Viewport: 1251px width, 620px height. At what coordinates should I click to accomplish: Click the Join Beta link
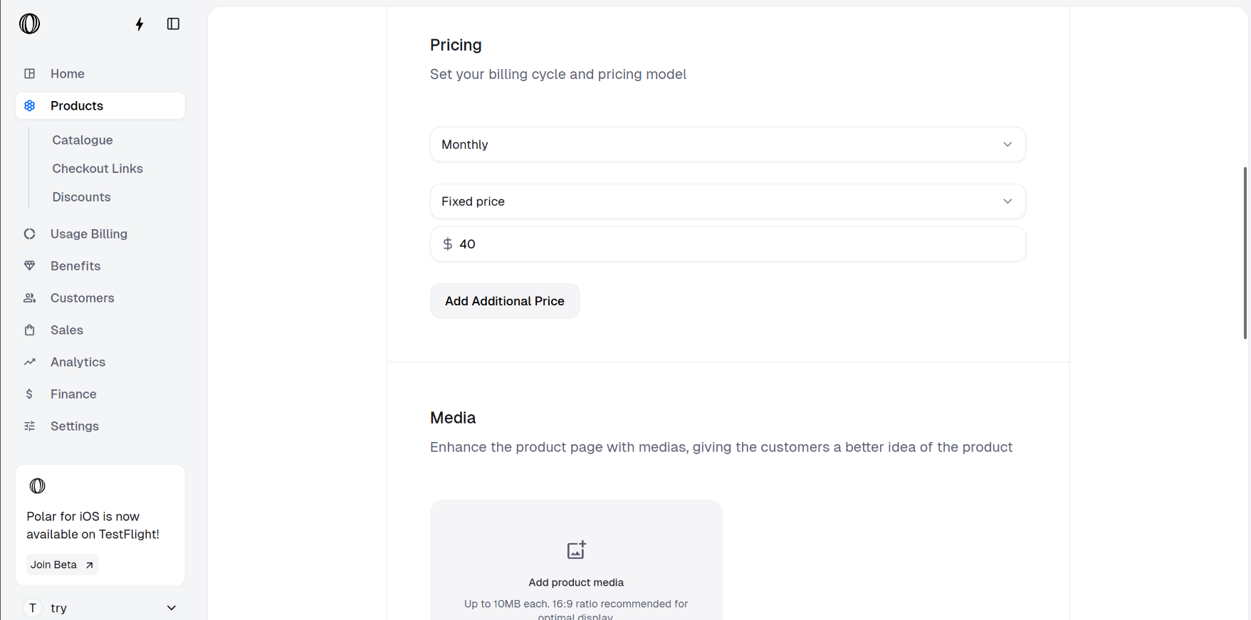tap(62, 564)
